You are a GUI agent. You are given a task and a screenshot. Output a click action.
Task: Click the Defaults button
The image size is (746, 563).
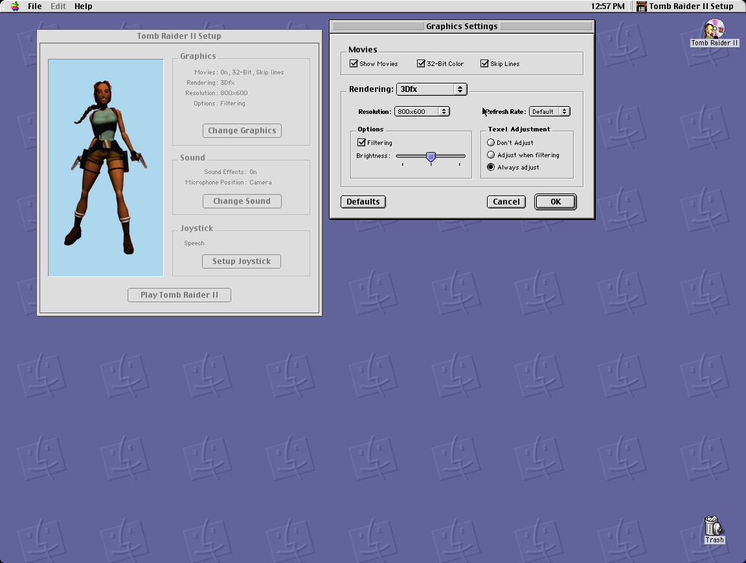click(x=363, y=202)
